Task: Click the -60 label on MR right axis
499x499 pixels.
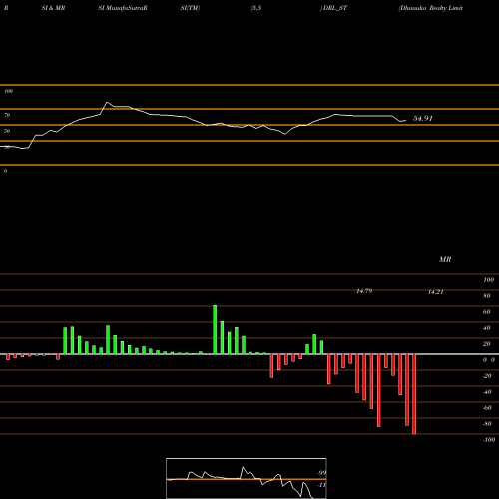Action: 487,408
